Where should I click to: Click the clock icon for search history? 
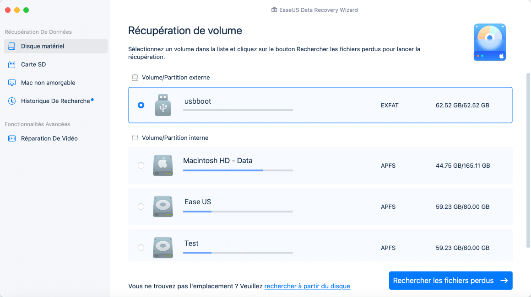(12, 101)
